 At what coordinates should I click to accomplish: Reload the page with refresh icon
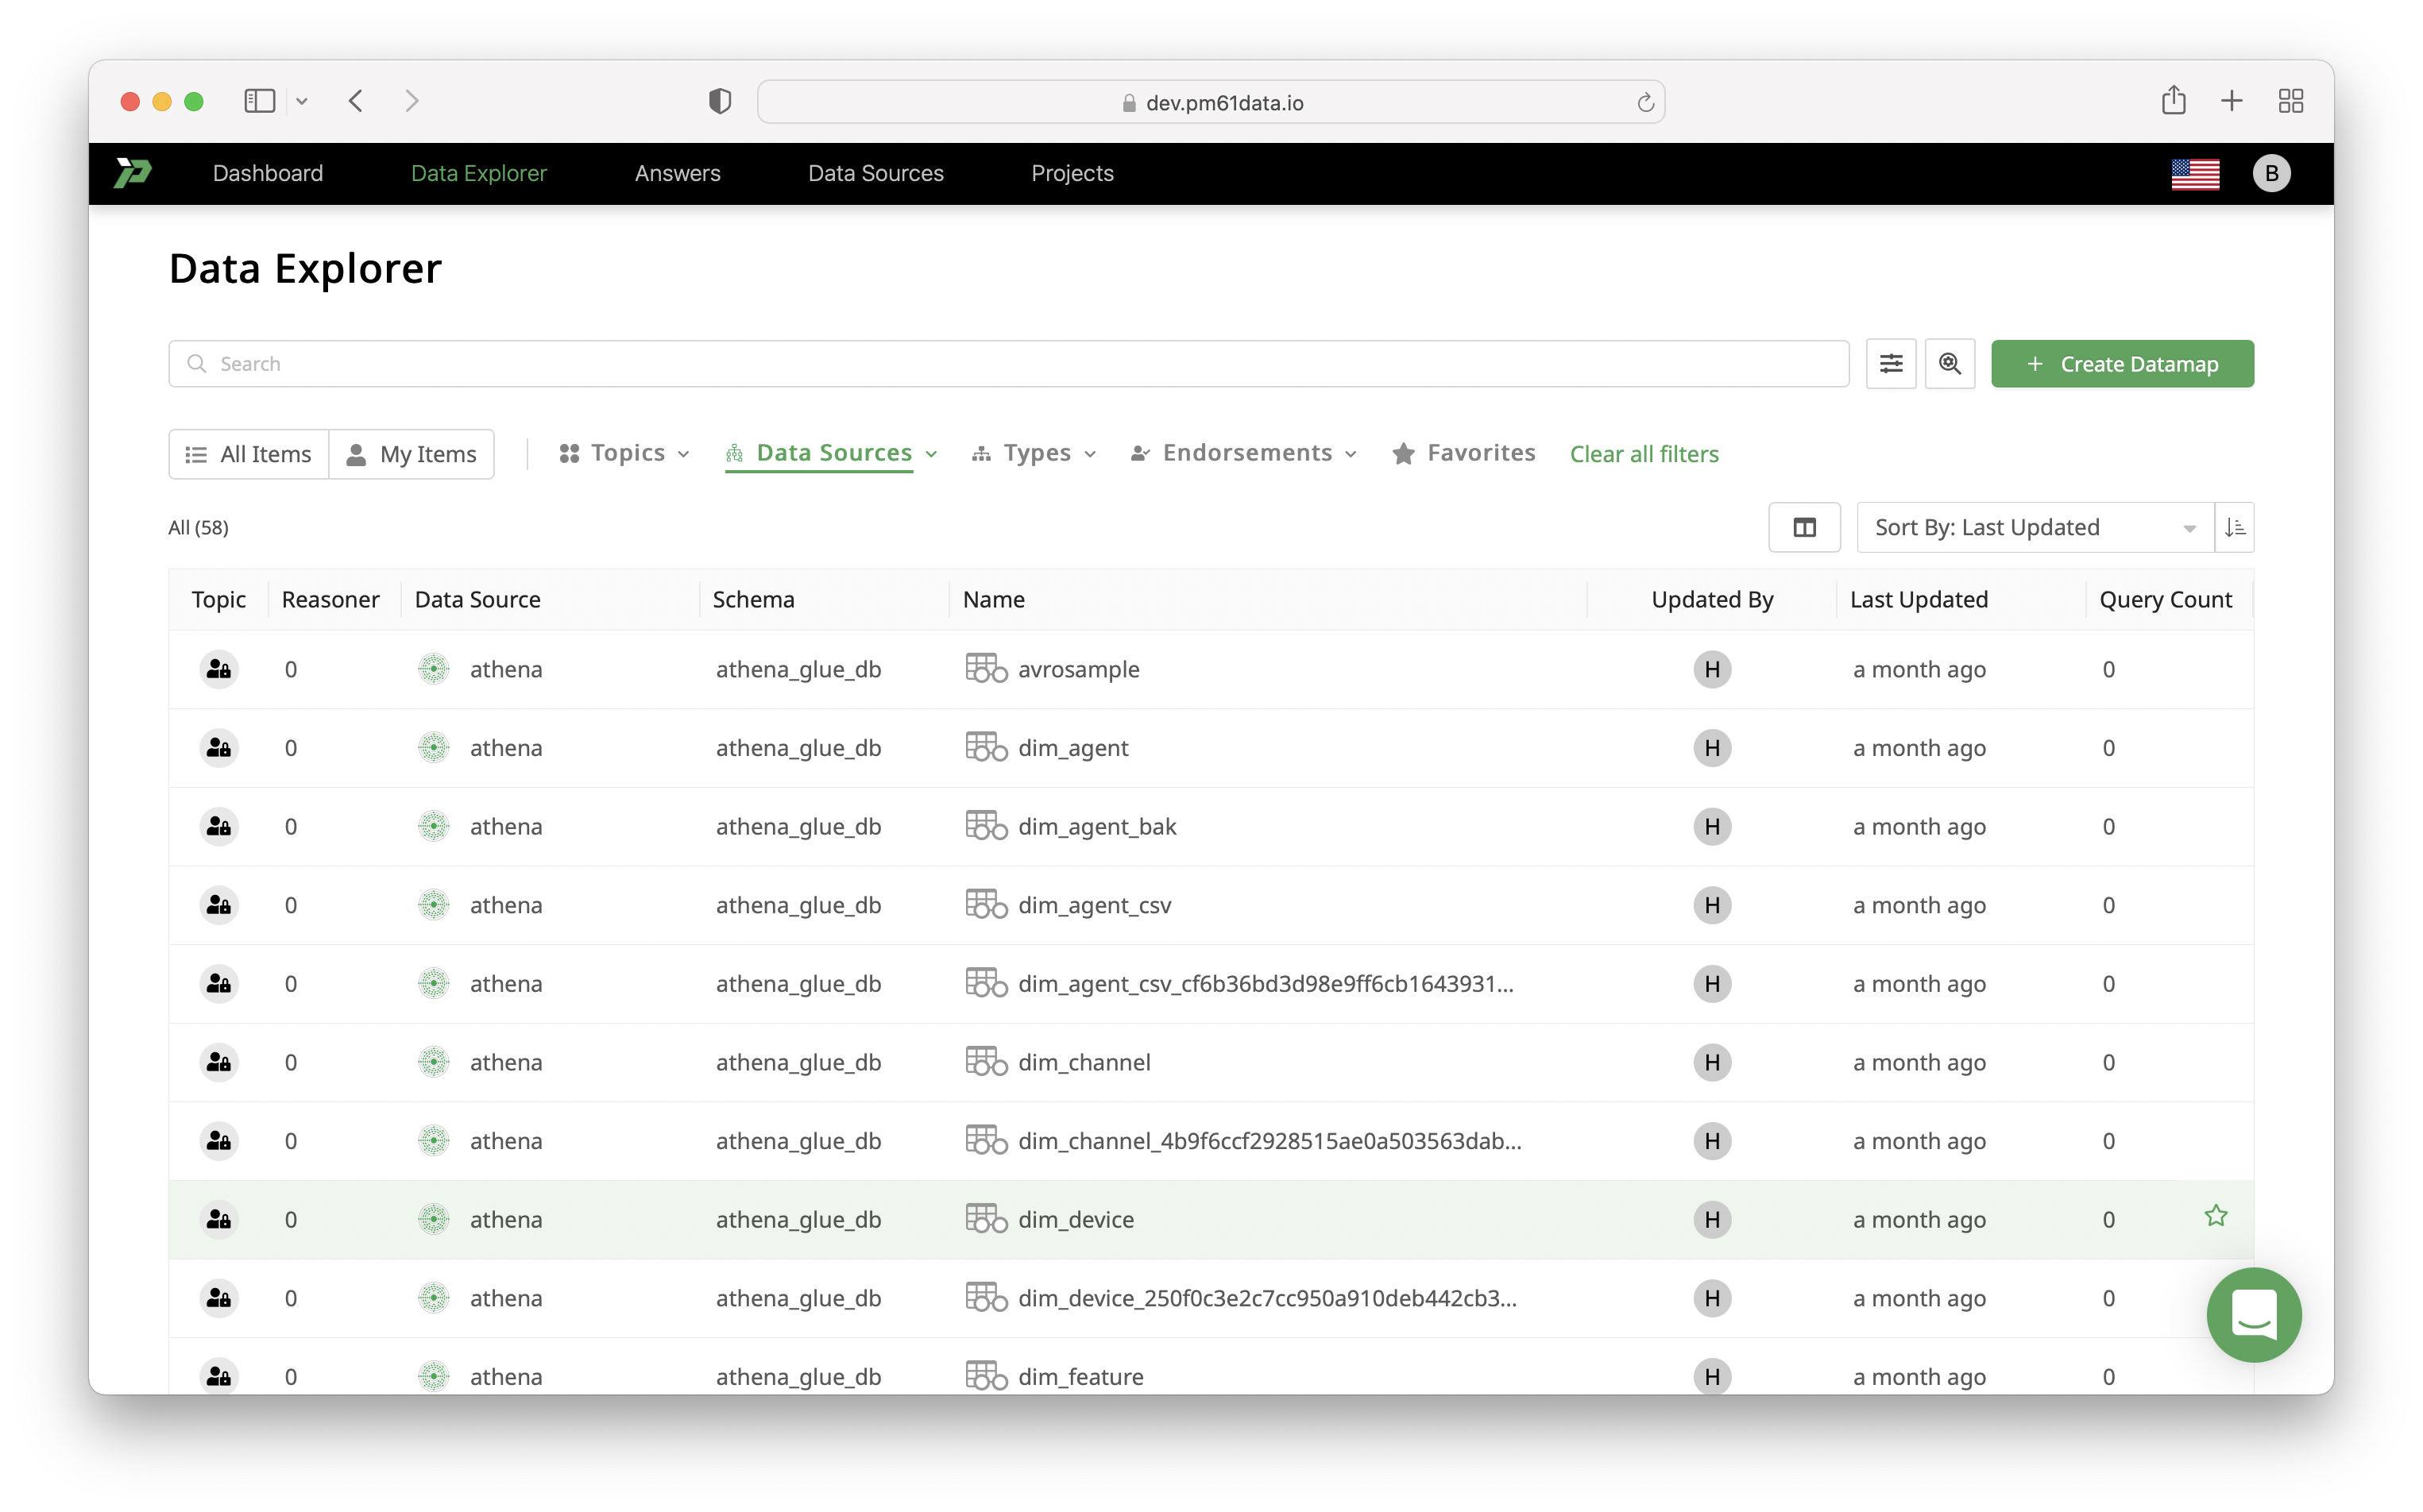[x=1644, y=102]
